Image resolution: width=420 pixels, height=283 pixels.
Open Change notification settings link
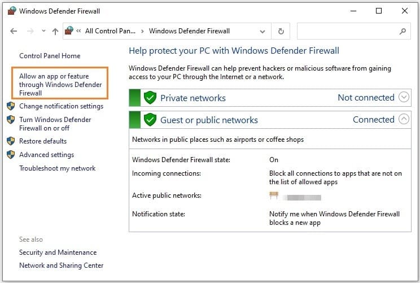point(62,106)
